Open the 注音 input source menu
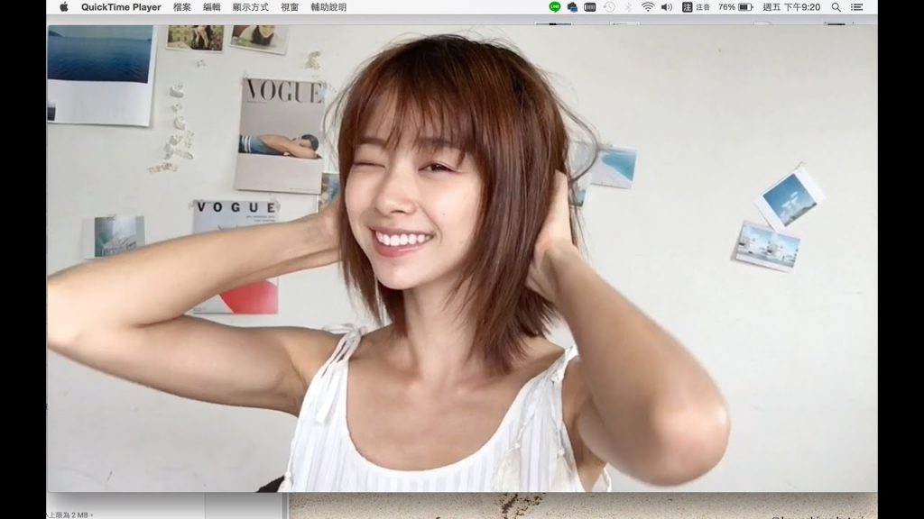Screen dimensions: 924x519 coord(696,7)
